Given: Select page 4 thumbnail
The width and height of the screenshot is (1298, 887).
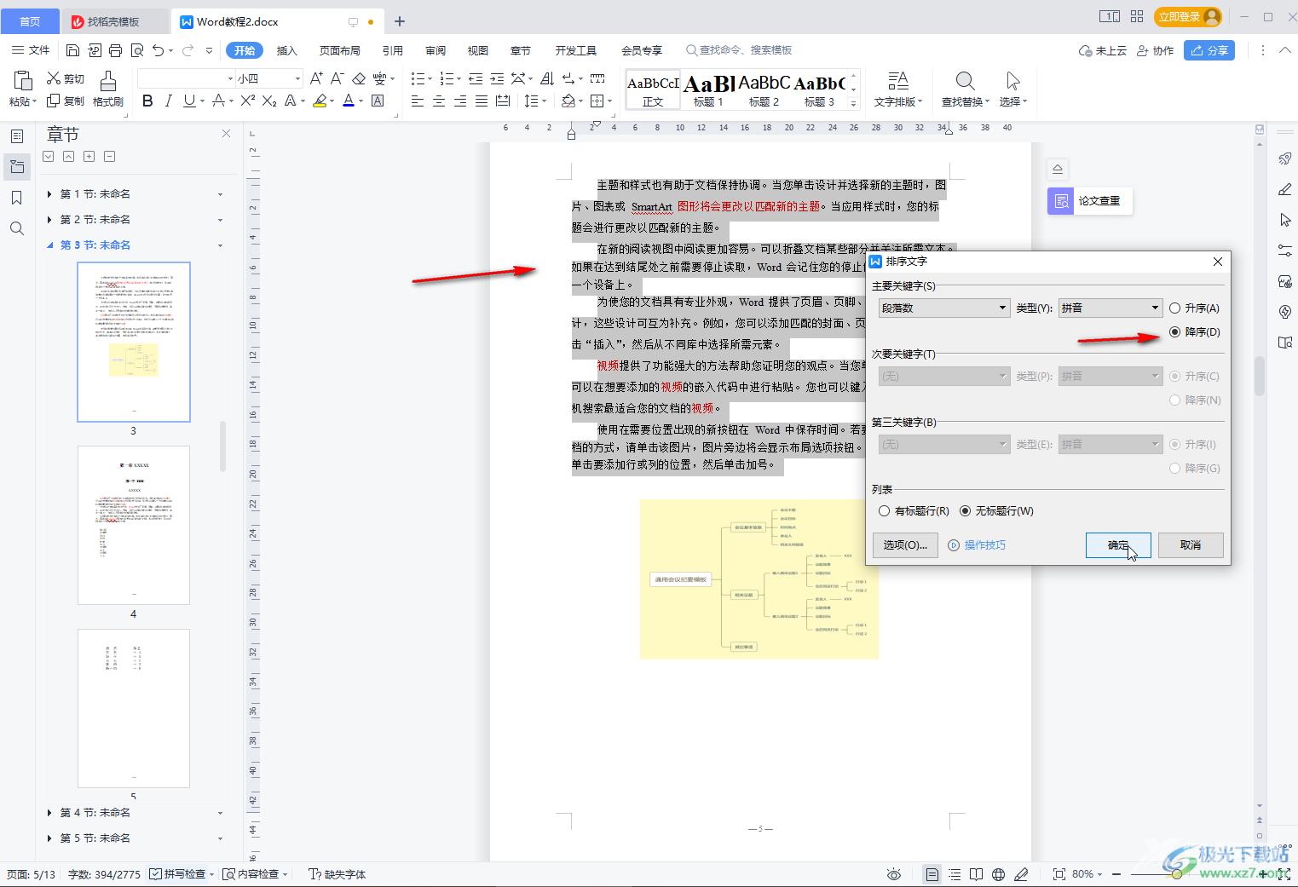Looking at the screenshot, I should (x=134, y=525).
